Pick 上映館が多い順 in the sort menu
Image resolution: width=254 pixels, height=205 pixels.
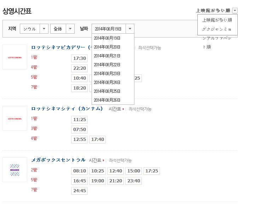[217, 20]
